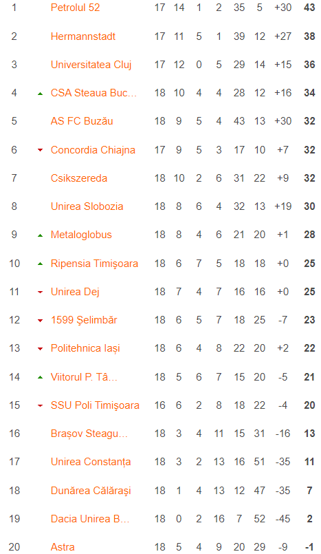Click the green up arrow beside CSA Steaua
Image resolution: width=321 pixels, height=554 pixels.
point(41,94)
